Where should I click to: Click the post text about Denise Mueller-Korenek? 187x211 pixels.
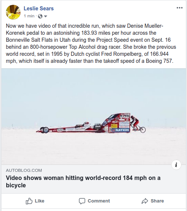coord(91,43)
